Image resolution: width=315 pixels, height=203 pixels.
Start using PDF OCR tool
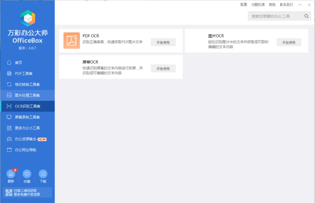pyautogui.click(x=163, y=42)
